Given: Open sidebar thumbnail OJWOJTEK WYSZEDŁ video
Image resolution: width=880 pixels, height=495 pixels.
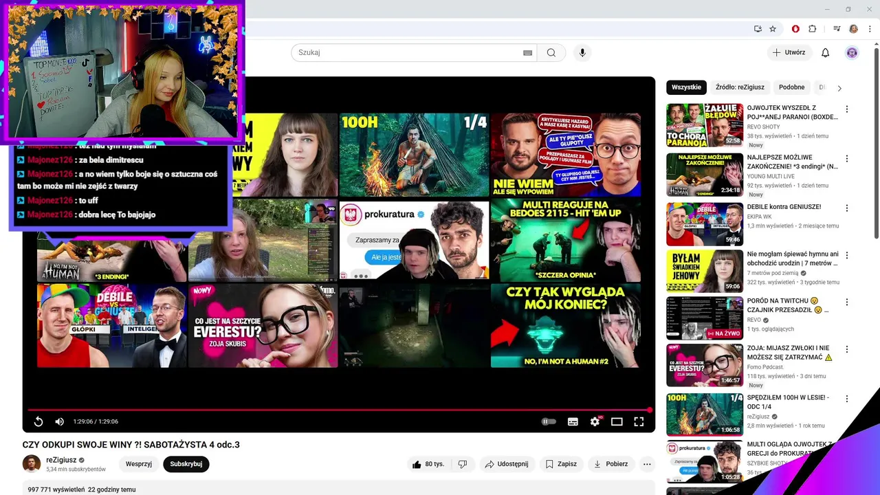Looking at the screenshot, I should [x=705, y=125].
